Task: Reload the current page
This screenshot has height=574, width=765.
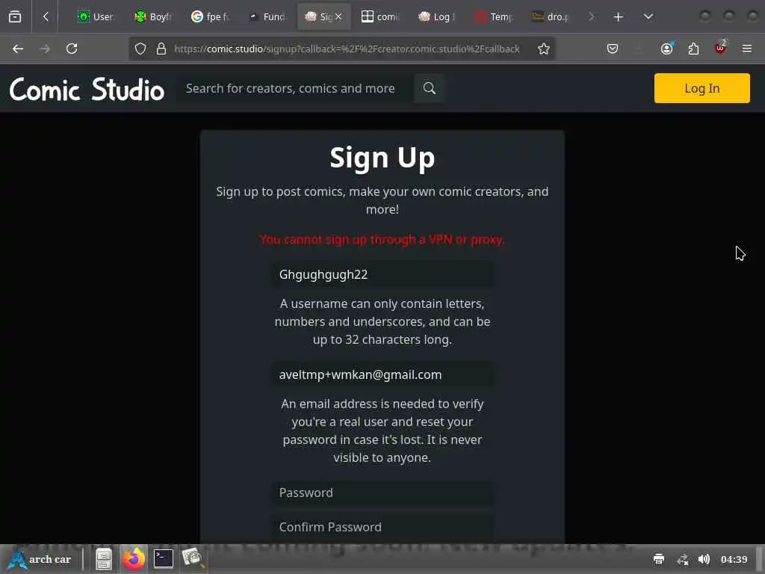Action: pos(72,49)
